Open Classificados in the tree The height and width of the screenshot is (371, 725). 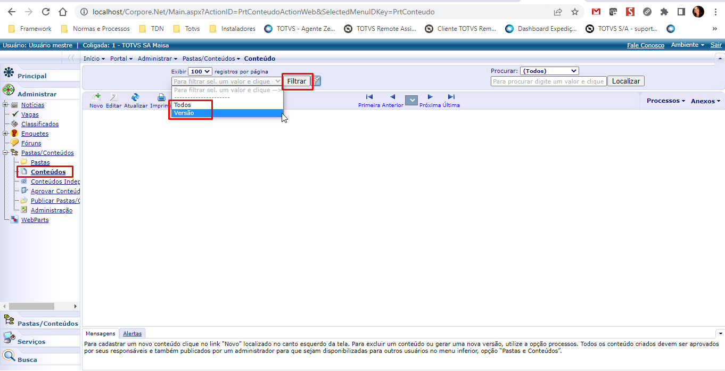point(40,124)
